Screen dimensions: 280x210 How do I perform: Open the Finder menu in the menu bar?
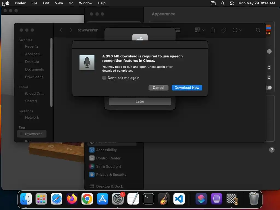tap(20, 3)
